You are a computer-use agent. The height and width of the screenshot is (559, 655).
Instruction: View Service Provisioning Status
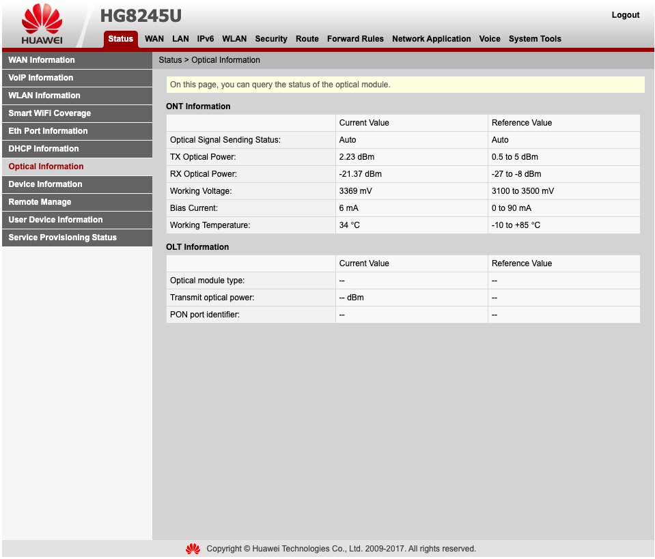pos(77,238)
